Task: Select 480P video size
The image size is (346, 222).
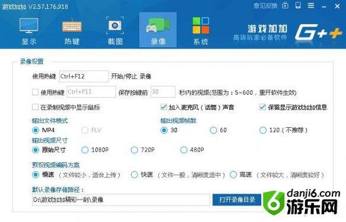Action: [184, 150]
